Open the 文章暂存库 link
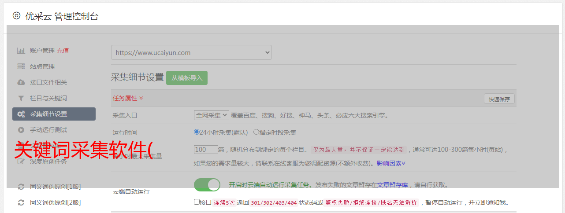565x213 pixels. 392,185
